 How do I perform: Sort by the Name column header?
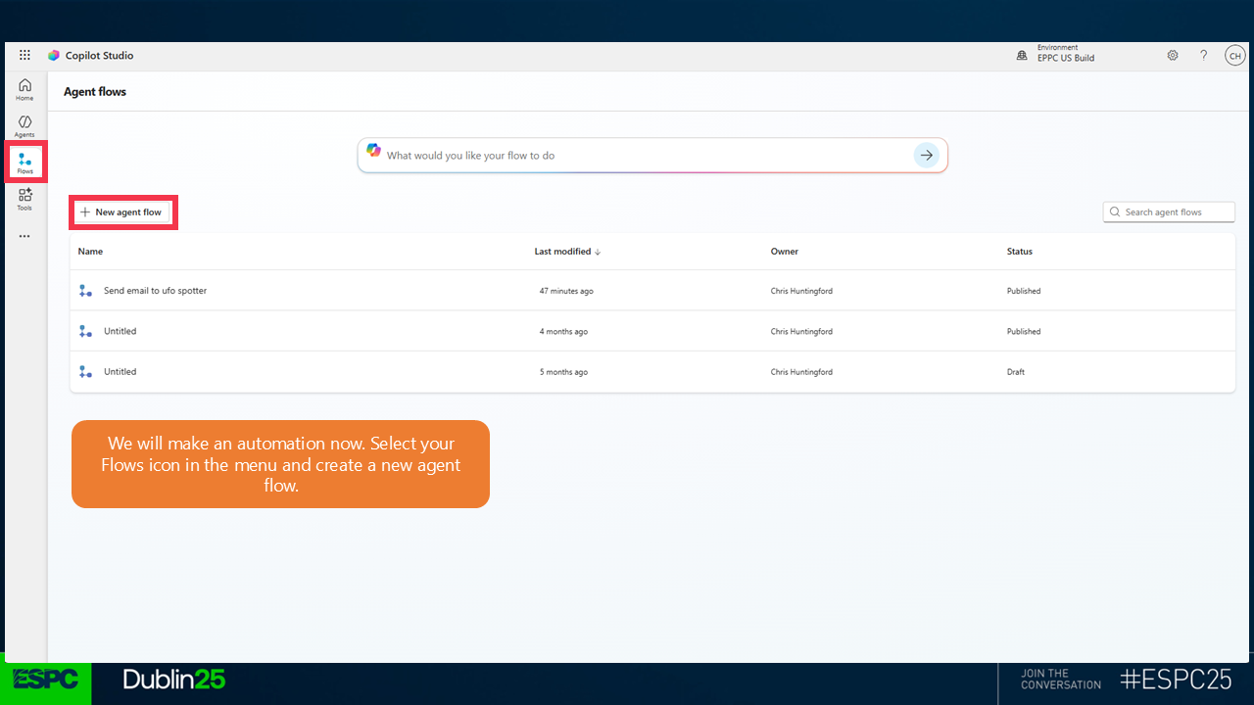point(90,252)
